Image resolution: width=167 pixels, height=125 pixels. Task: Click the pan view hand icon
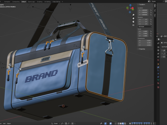pos(133,18)
